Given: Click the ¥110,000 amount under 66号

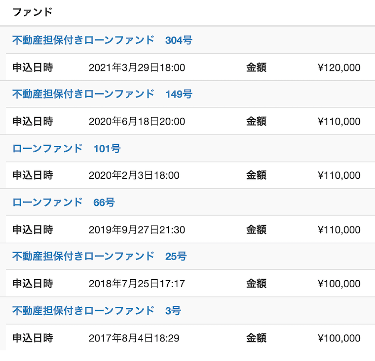Looking at the screenshot, I should point(339,230).
